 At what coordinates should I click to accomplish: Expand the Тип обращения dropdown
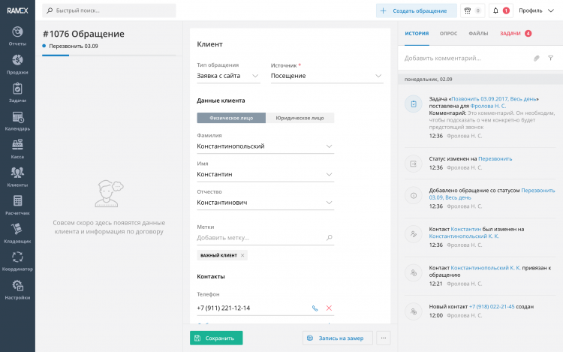click(255, 76)
